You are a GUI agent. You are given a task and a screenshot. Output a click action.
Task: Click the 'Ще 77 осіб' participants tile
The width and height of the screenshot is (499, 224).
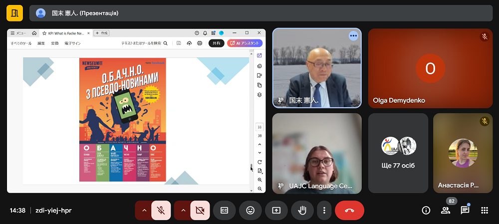pos(398,153)
